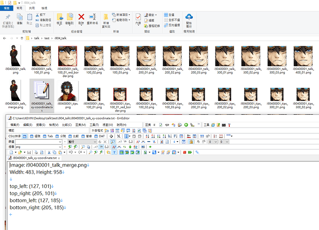Image resolution: width=319 pixels, height=230 pixels.
Task: Switch to the Share (共用) ribbon tab
Action: [x=31, y=8]
